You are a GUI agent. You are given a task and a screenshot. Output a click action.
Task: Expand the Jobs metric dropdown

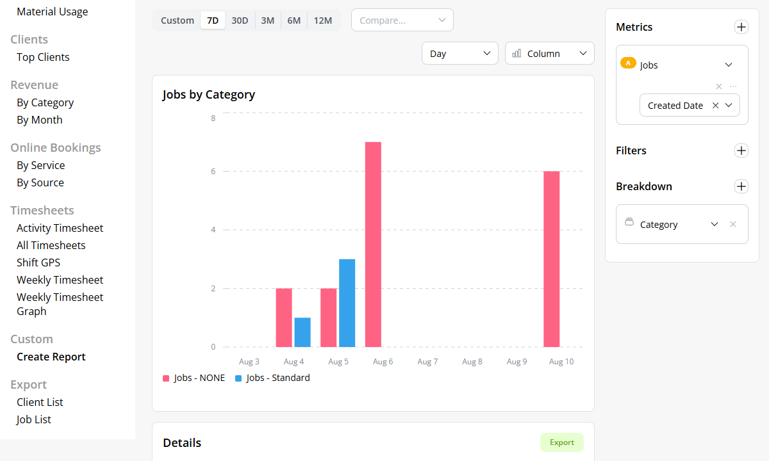pyautogui.click(x=729, y=65)
